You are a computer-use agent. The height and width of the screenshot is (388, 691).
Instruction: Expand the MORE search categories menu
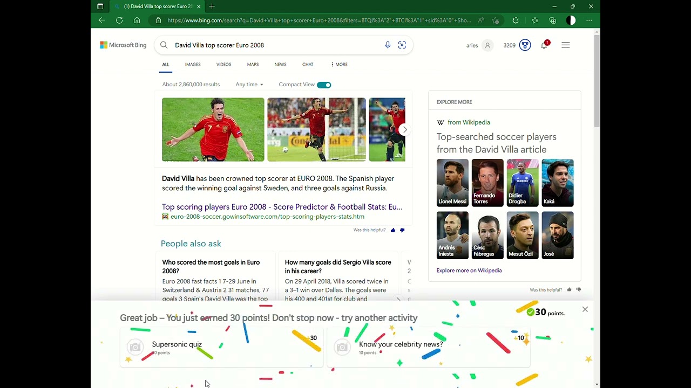pos(339,65)
